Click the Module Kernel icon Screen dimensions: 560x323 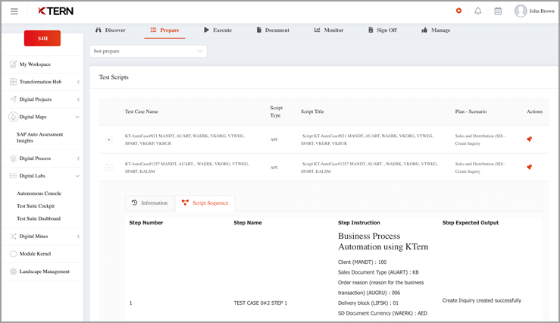(x=13, y=254)
